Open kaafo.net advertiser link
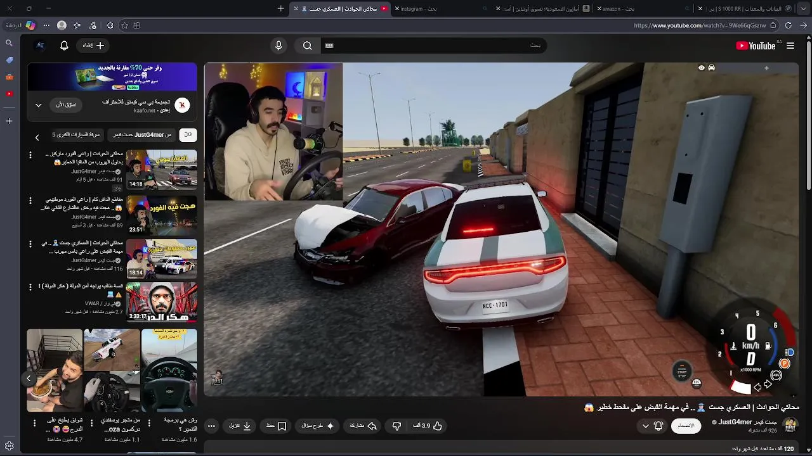 tap(144, 111)
